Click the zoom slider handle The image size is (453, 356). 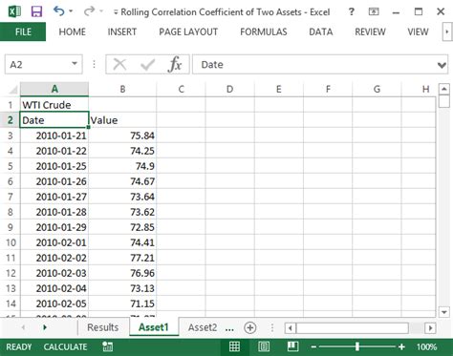[357, 346]
